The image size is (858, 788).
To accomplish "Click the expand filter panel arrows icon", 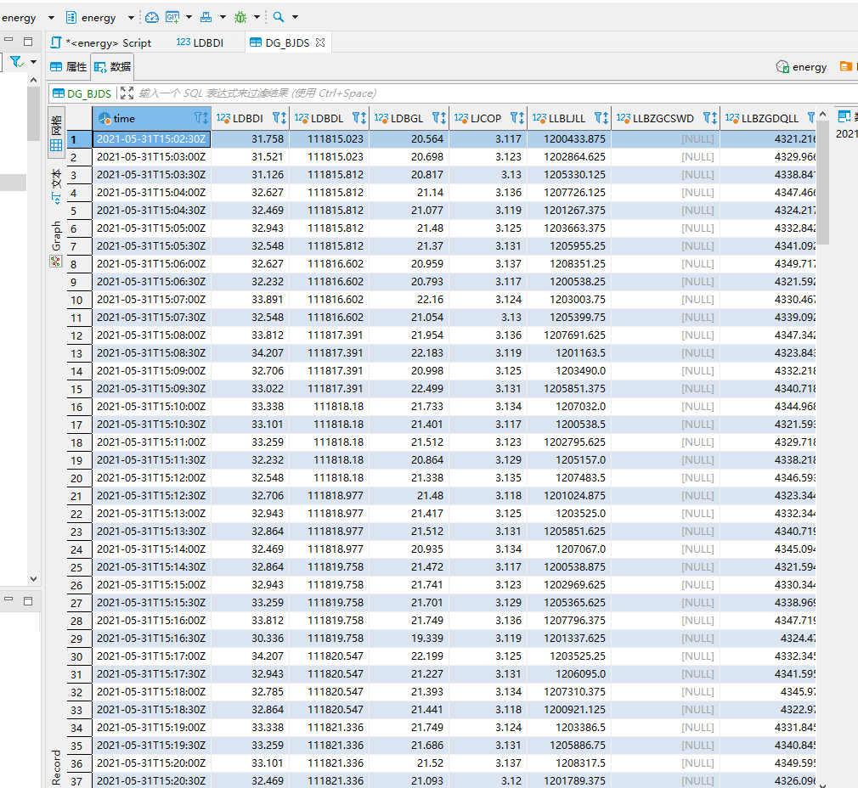I will tap(127, 93).
